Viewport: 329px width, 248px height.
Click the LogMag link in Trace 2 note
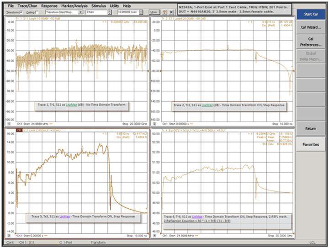(207, 105)
